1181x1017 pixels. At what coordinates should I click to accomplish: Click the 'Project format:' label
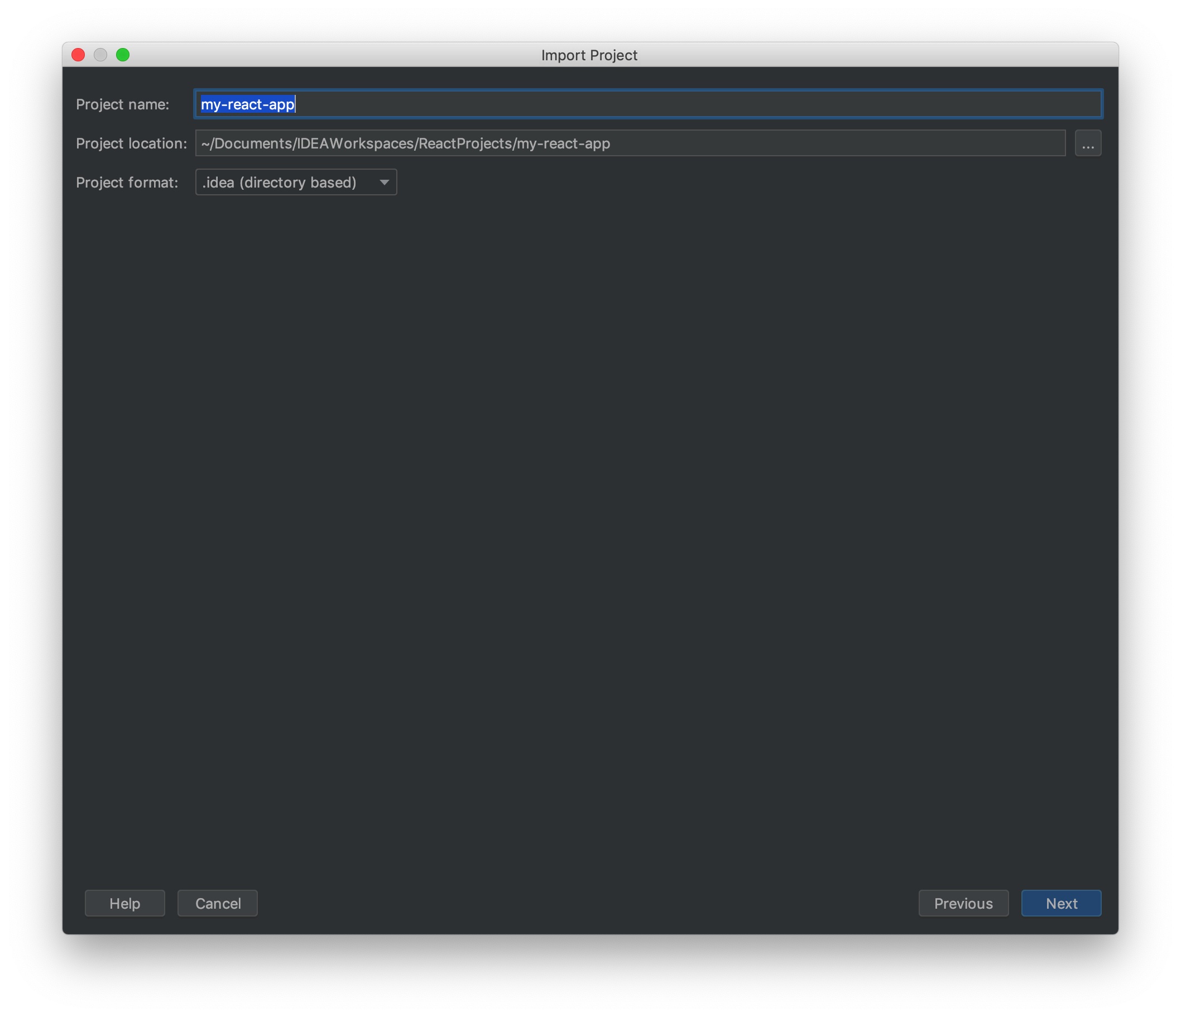127,183
